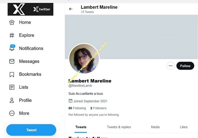Click the profile picture thumbnail

click(84, 59)
